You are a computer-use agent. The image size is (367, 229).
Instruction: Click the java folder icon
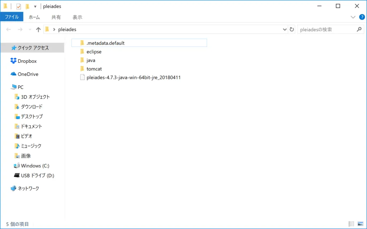[x=82, y=60]
